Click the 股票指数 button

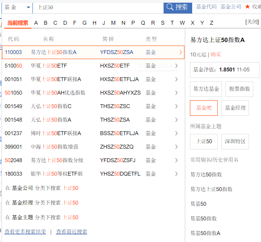click(x=239, y=89)
